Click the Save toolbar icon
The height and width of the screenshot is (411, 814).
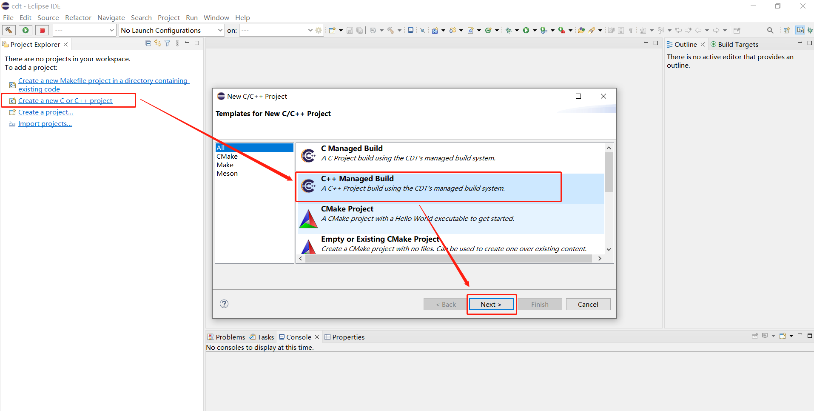(x=350, y=30)
